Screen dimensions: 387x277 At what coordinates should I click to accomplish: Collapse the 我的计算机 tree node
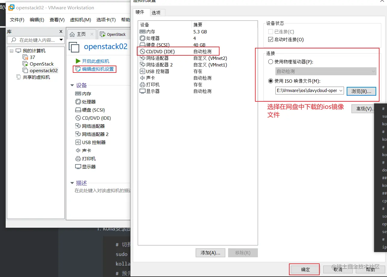pos(11,51)
